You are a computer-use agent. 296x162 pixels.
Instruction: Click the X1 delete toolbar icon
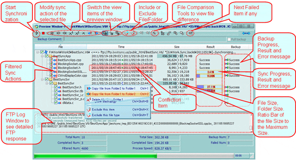pos(71,33)
